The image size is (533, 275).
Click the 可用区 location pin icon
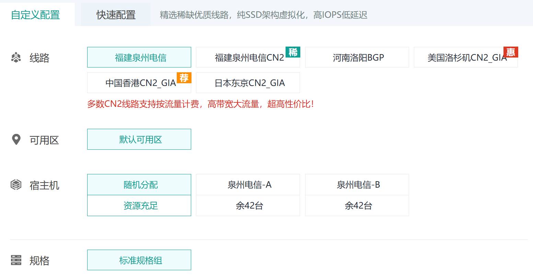pyautogui.click(x=16, y=140)
